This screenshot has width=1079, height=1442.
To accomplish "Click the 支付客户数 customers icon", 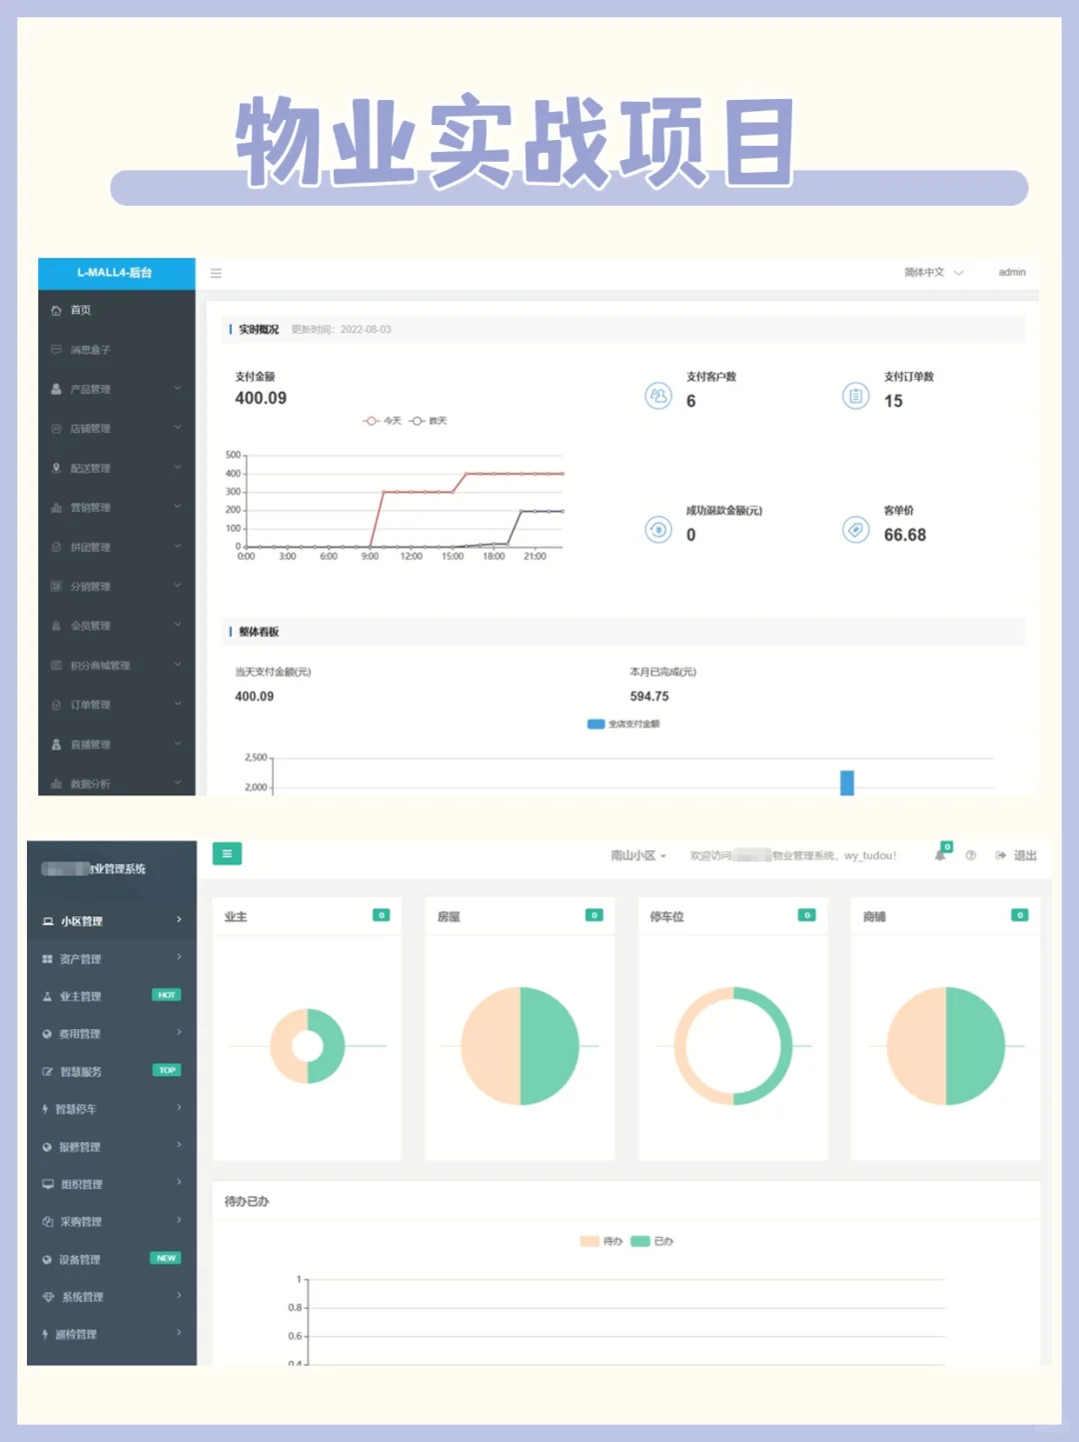I will click(x=658, y=396).
